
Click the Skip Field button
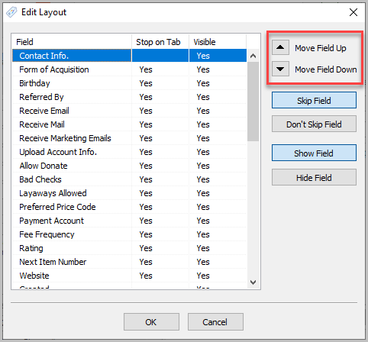[314, 100]
